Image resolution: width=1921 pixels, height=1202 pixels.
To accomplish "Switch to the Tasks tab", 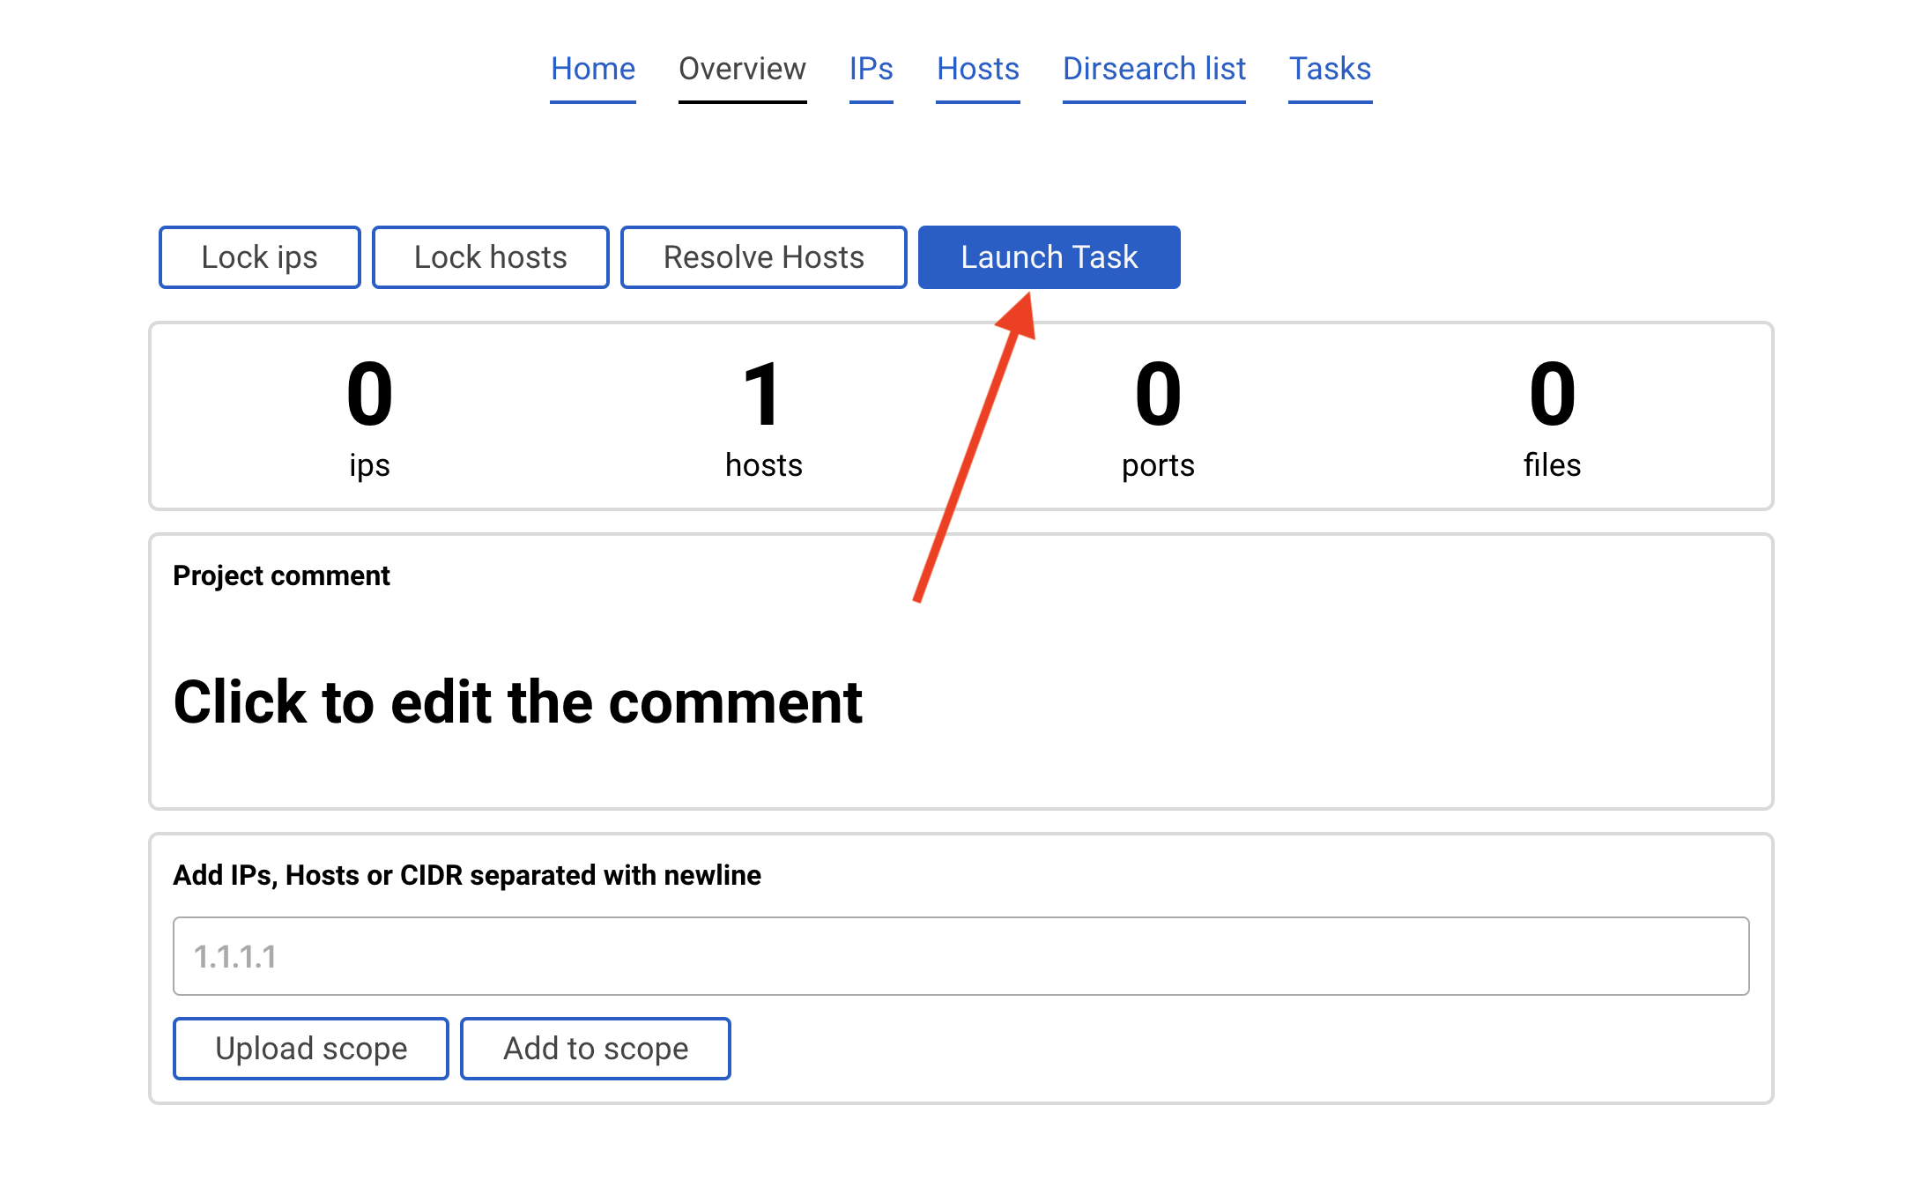I will click(1330, 69).
